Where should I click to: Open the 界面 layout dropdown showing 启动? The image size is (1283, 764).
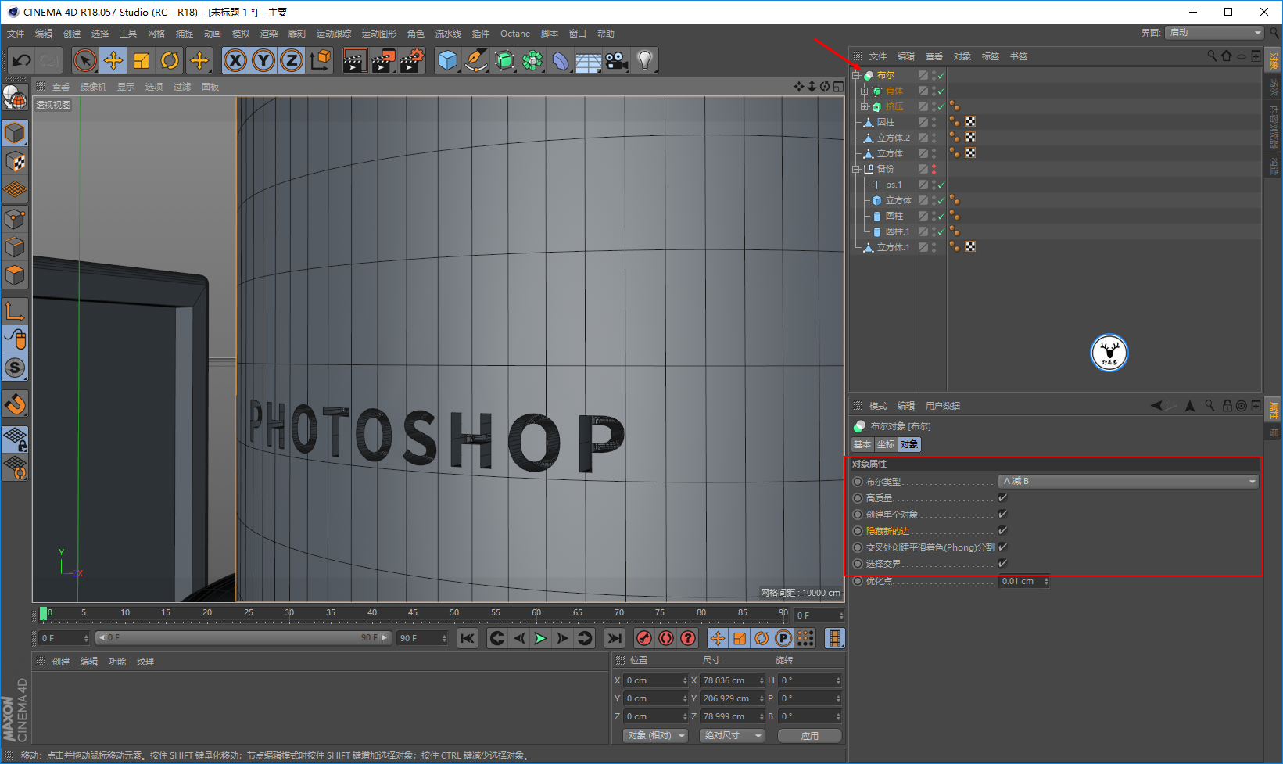(1213, 33)
